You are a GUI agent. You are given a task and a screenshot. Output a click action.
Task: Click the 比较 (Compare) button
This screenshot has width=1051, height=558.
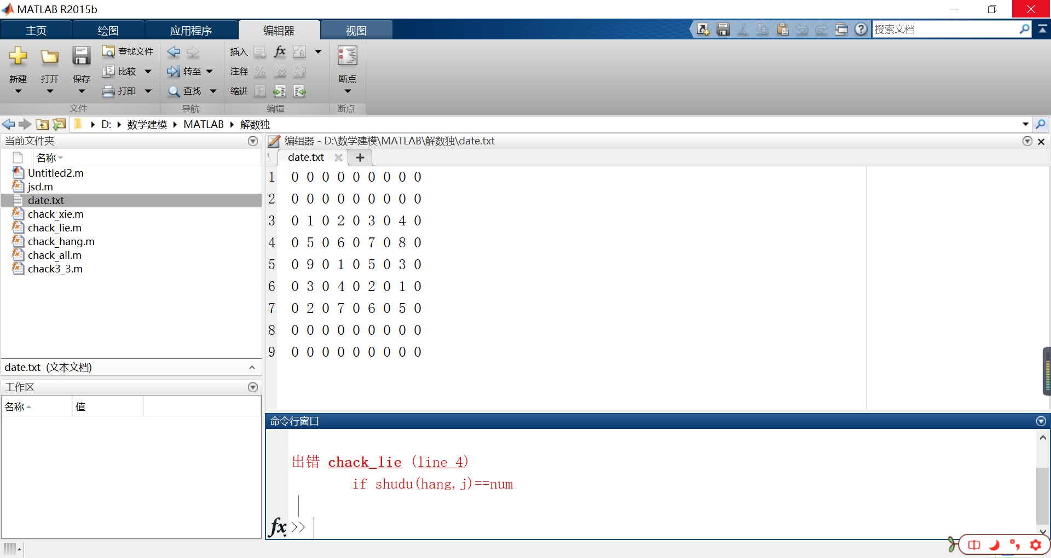[120, 72]
